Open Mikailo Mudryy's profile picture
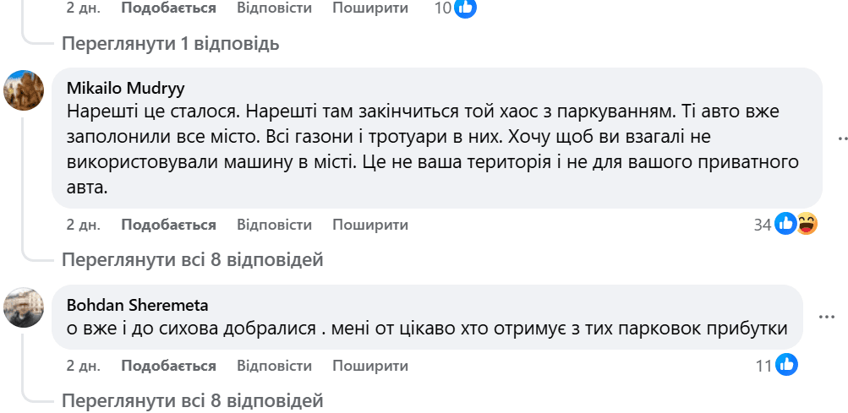The height and width of the screenshot is (413, 848). tap(24, 90)
